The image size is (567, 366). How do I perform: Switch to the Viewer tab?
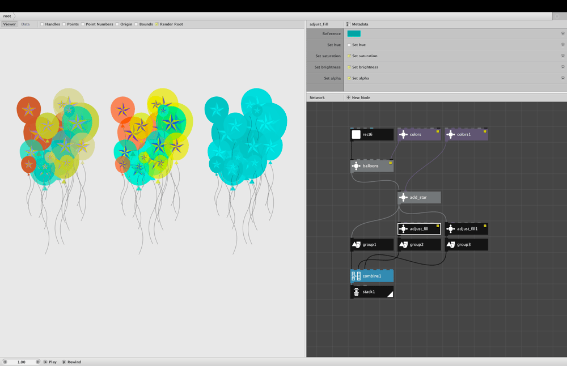tap(10, 24)
